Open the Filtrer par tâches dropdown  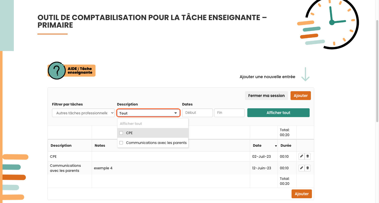83,113
